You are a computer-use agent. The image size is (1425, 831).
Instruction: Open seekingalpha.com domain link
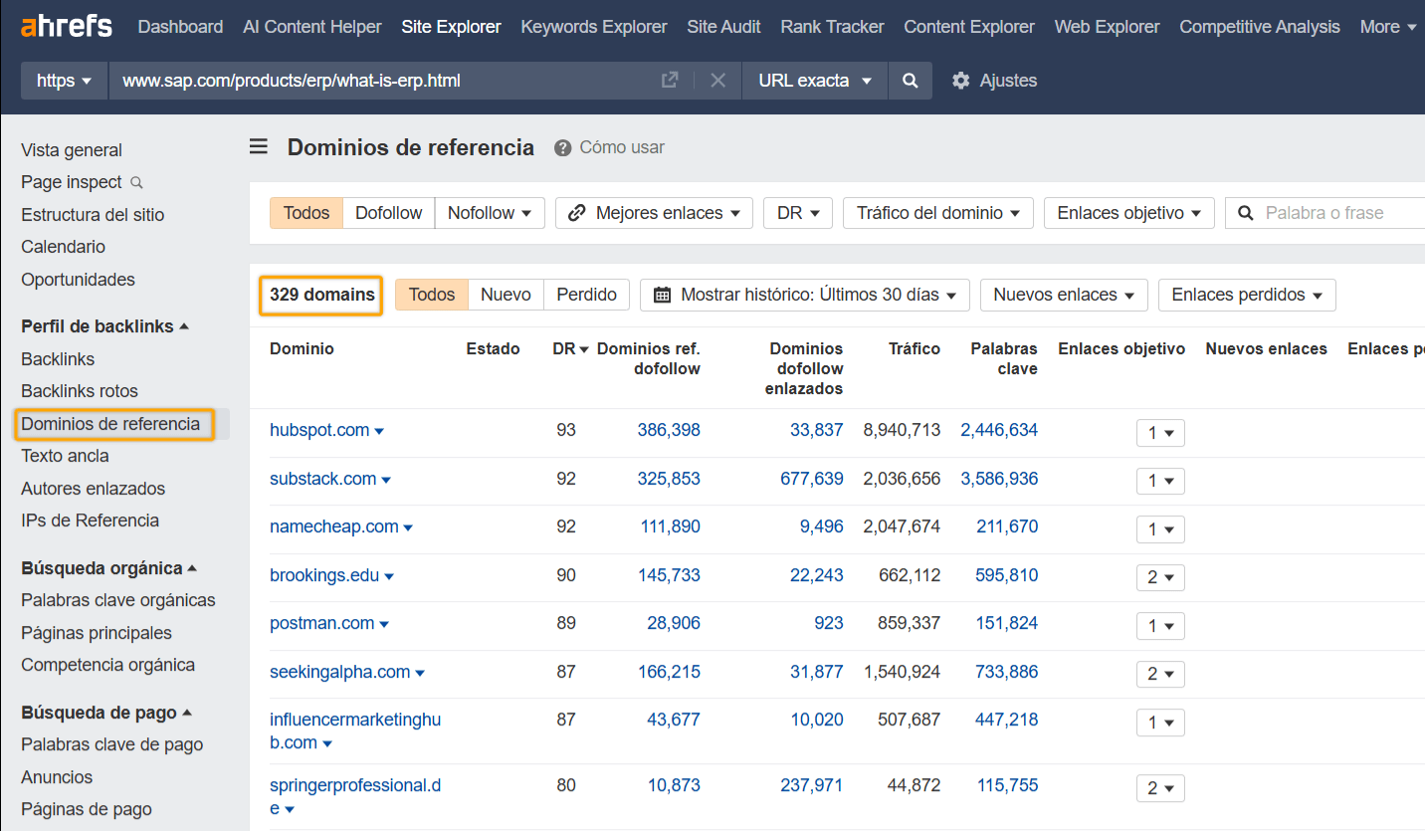click(x=340, y=672)
